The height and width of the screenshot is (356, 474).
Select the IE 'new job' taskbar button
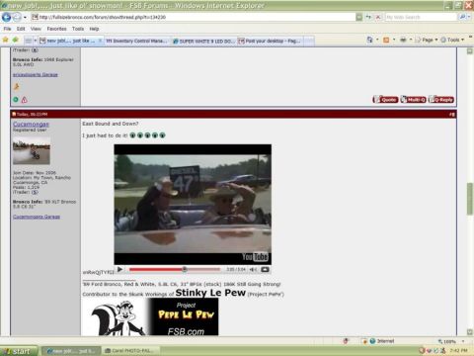[x=71, y=351]
